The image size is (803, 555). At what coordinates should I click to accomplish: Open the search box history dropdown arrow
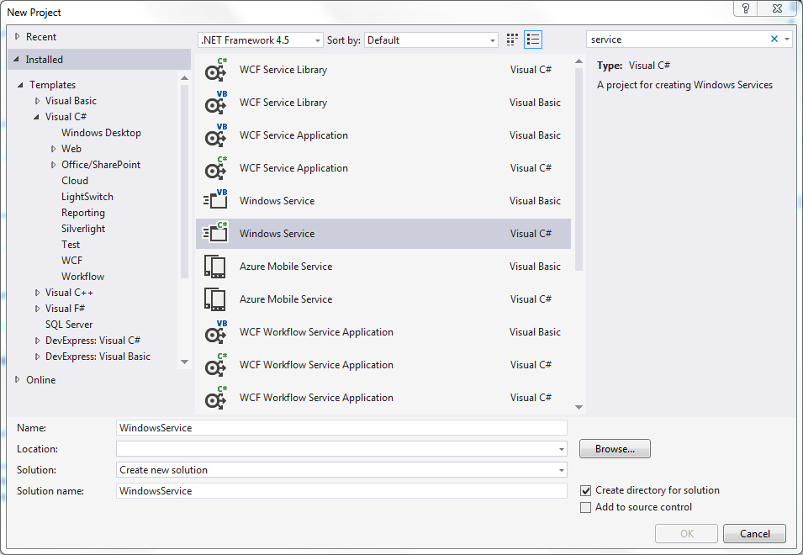click(787, 40)
